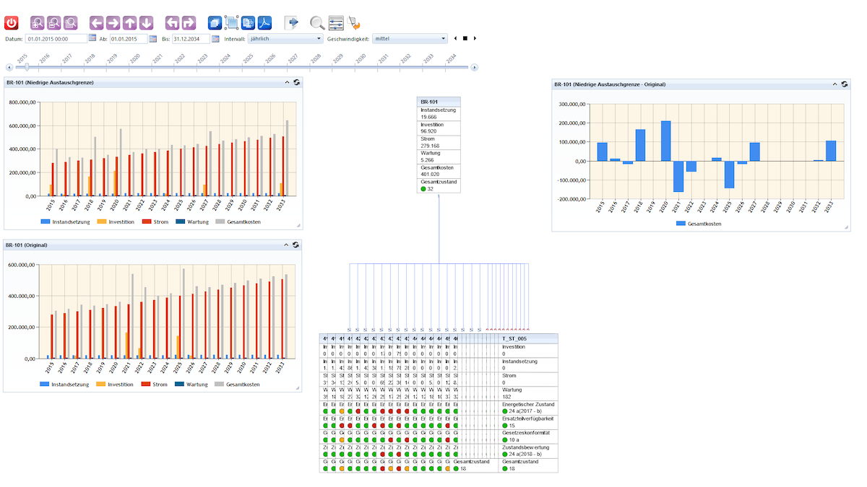
Task: Click the timeline slider handle at 2015
Action: coord(27,67)
